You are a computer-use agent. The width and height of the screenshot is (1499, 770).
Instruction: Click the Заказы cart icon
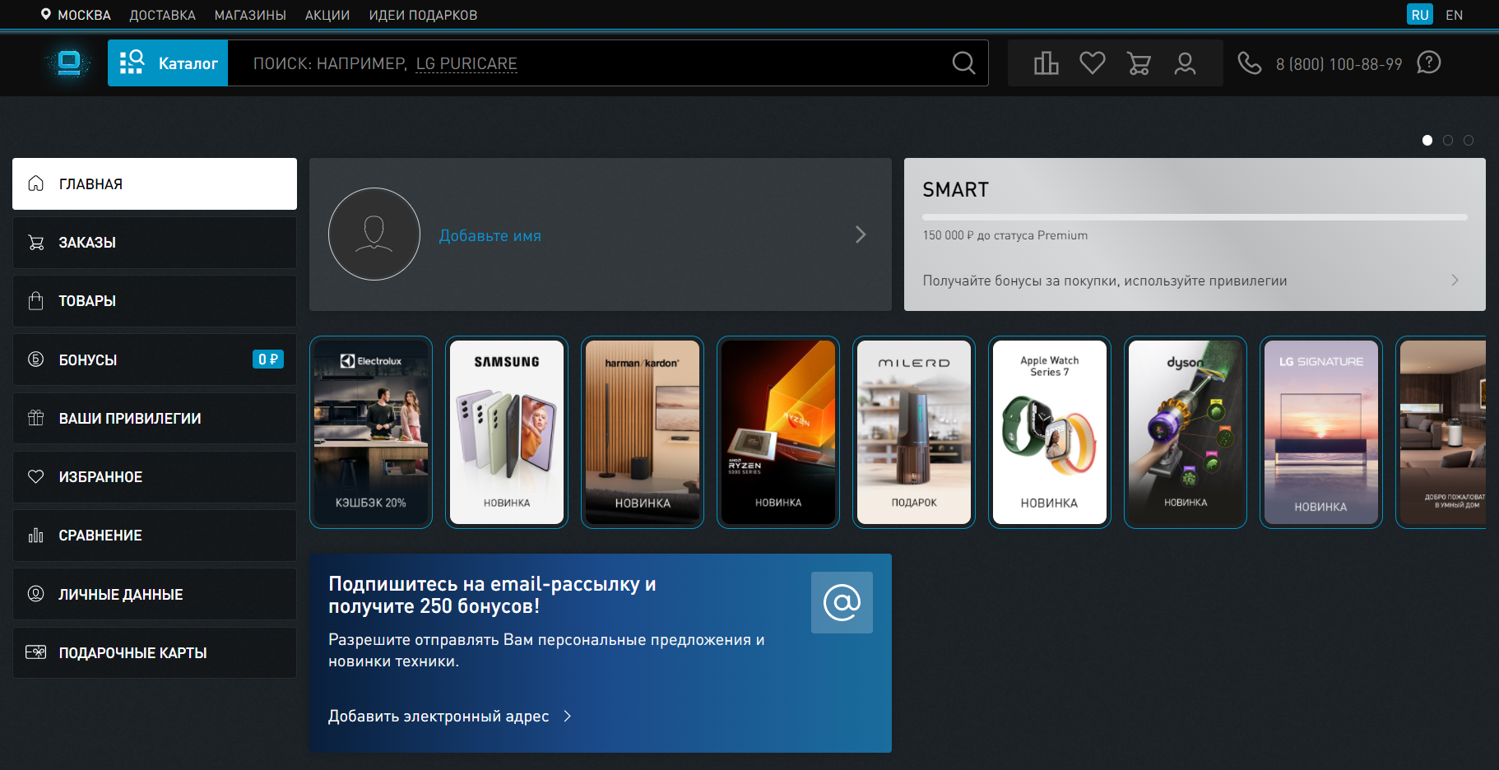tap(35, 243)
